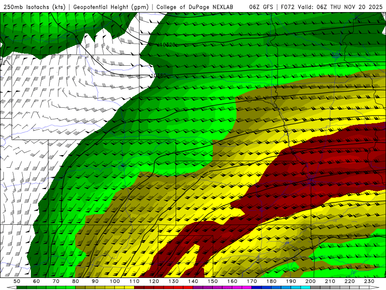Click the legend value 130
386x290 pixels.
pos(174,281)
